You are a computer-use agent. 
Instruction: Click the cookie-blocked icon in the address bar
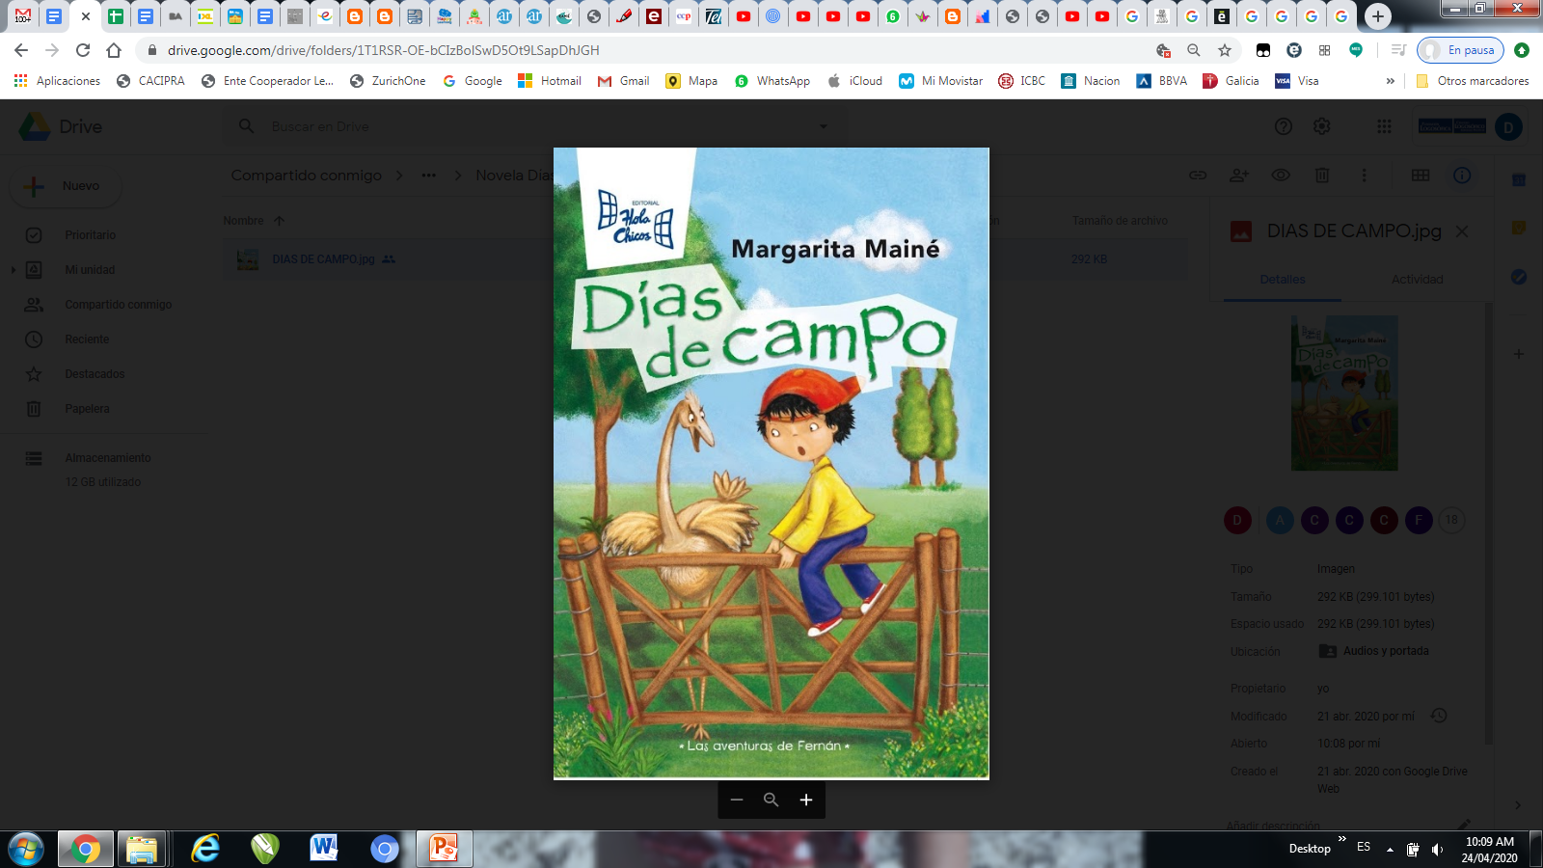[1163, 50]
